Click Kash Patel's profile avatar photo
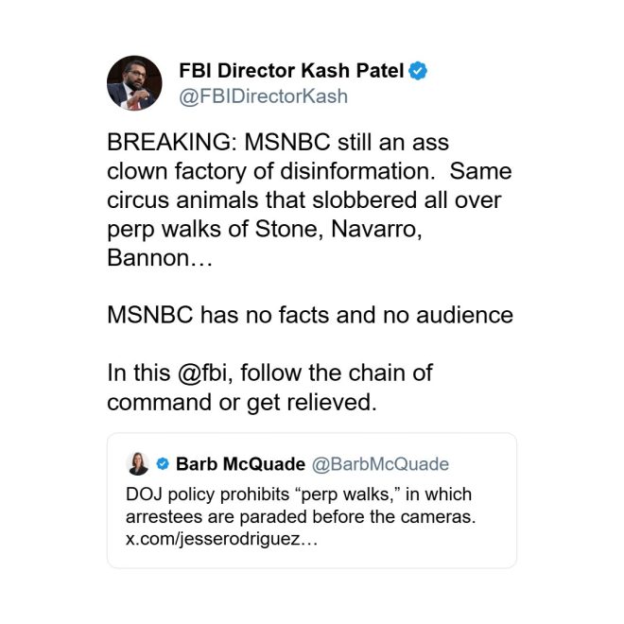 (133, 82)
